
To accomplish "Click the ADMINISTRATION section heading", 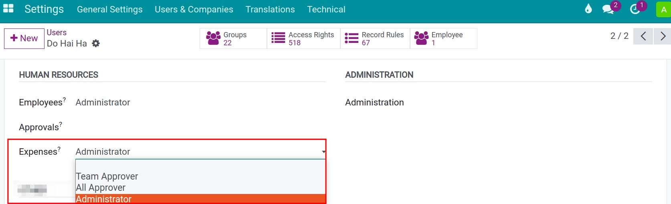I will tap(379, 75).
